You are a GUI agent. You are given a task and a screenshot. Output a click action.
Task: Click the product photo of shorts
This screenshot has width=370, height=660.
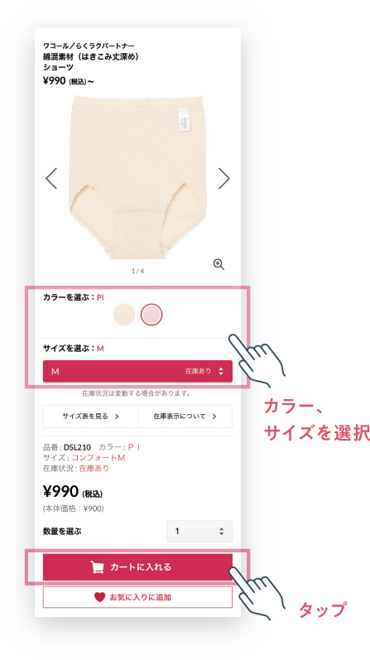tap(137, 177)
